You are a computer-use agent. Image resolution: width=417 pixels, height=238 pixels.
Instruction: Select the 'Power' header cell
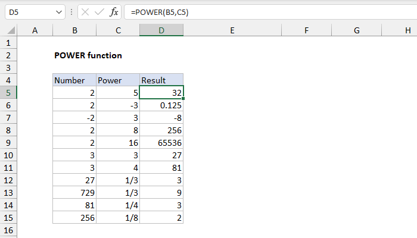click(118, 80)
